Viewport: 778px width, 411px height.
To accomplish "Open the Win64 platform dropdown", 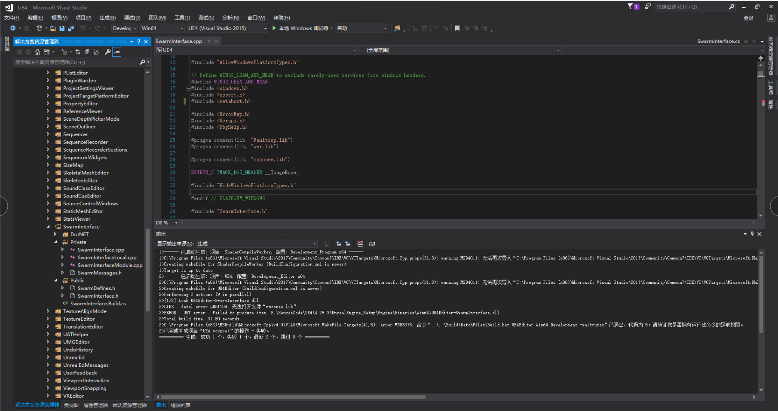I will click(x=162, y=28).
